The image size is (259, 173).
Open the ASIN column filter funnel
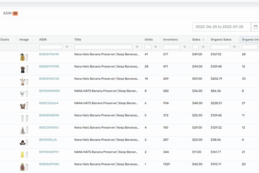67,47
